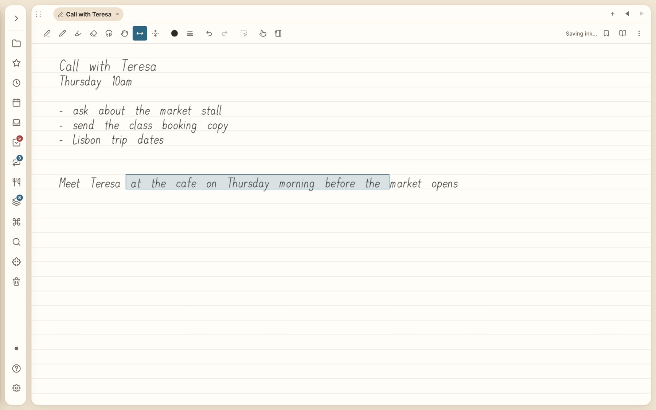Click the tab drag-handle grid icon
Image resolution: width=656 pixels, height=410 pixels.
[x=39, y=14]
